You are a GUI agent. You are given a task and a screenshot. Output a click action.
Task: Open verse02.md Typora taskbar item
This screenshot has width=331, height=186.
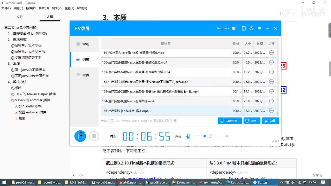103,182
